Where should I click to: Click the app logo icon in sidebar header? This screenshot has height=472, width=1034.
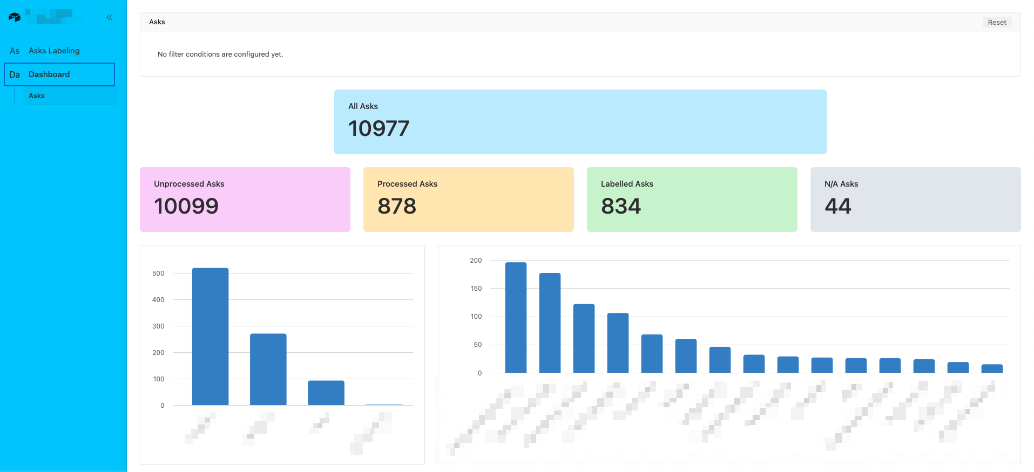(x=15, y=17)
